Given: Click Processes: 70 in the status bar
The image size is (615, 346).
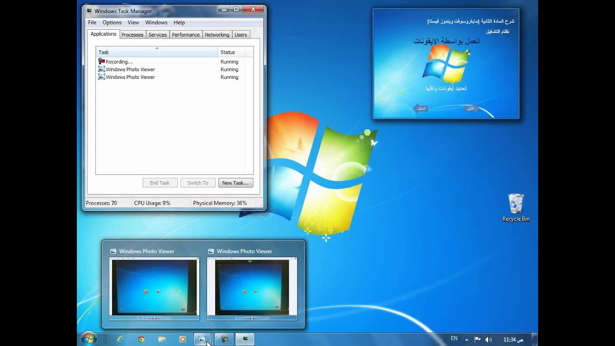Looking at the screenshot, I should [x=101, y=203].
